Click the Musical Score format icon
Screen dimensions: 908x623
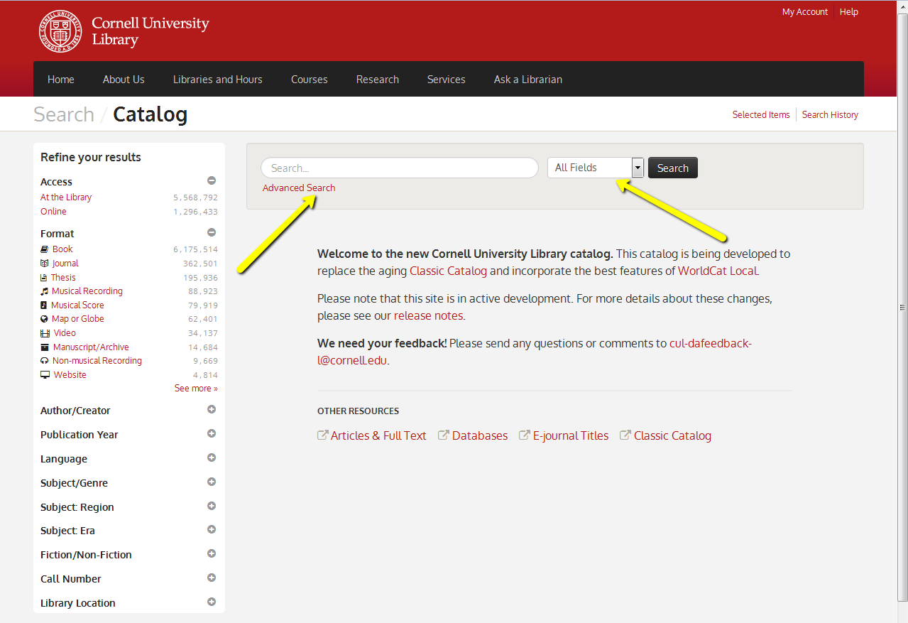(44, 305)
